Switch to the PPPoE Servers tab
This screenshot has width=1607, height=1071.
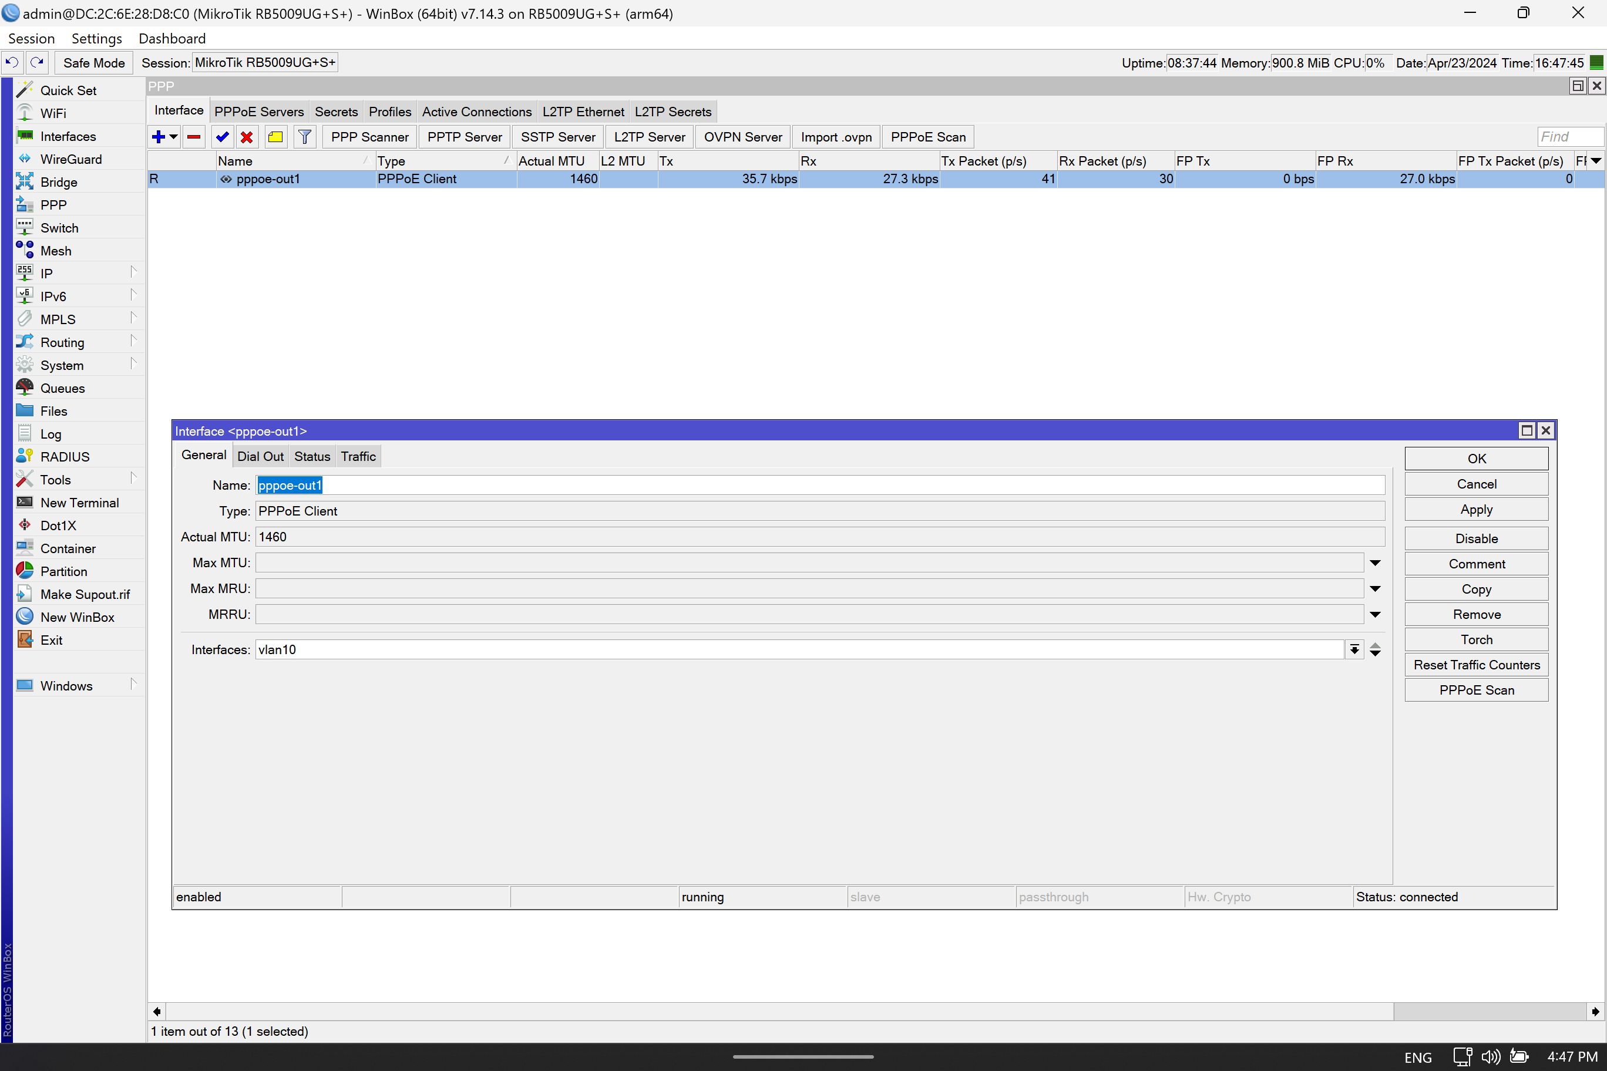[x=259, y=112]
